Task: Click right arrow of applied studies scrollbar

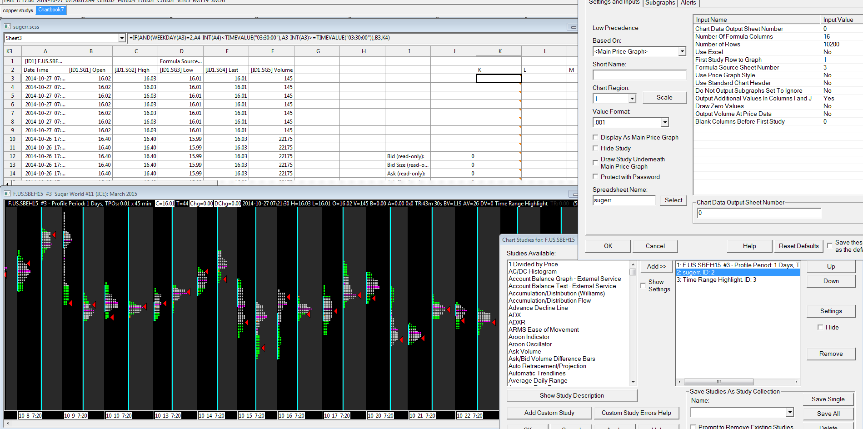Action: point(796,382)
